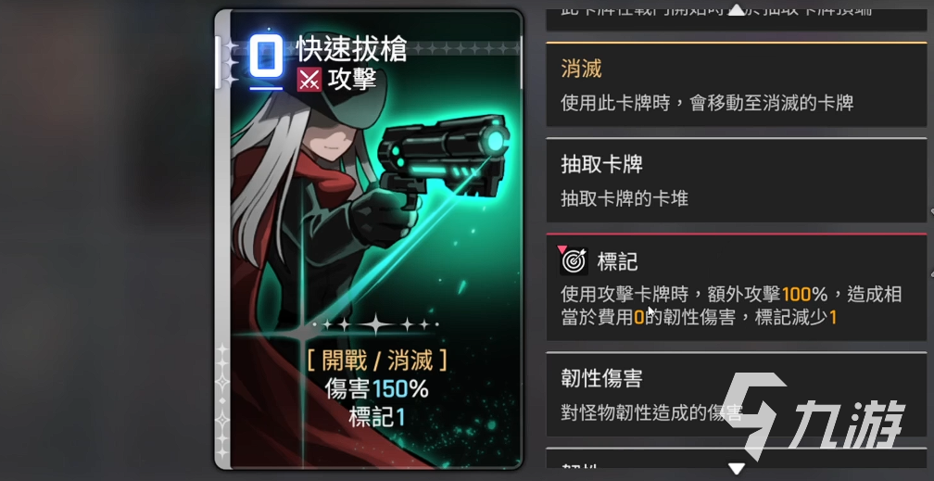This screenshot has width=934, height=481.
Task: Click the 標記1 text on the card
Action: 376,418
